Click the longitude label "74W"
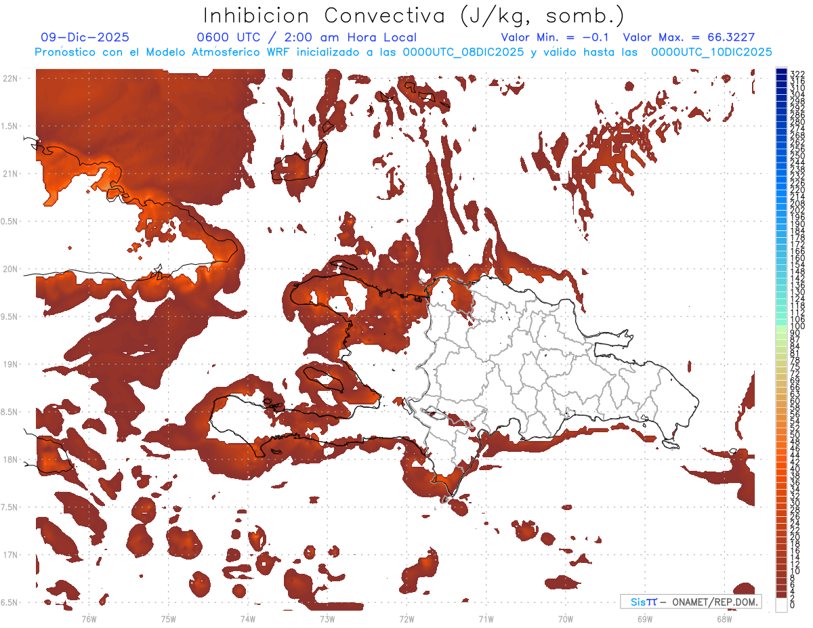This screenshot has height=628, width=813. tap(247, 619)
